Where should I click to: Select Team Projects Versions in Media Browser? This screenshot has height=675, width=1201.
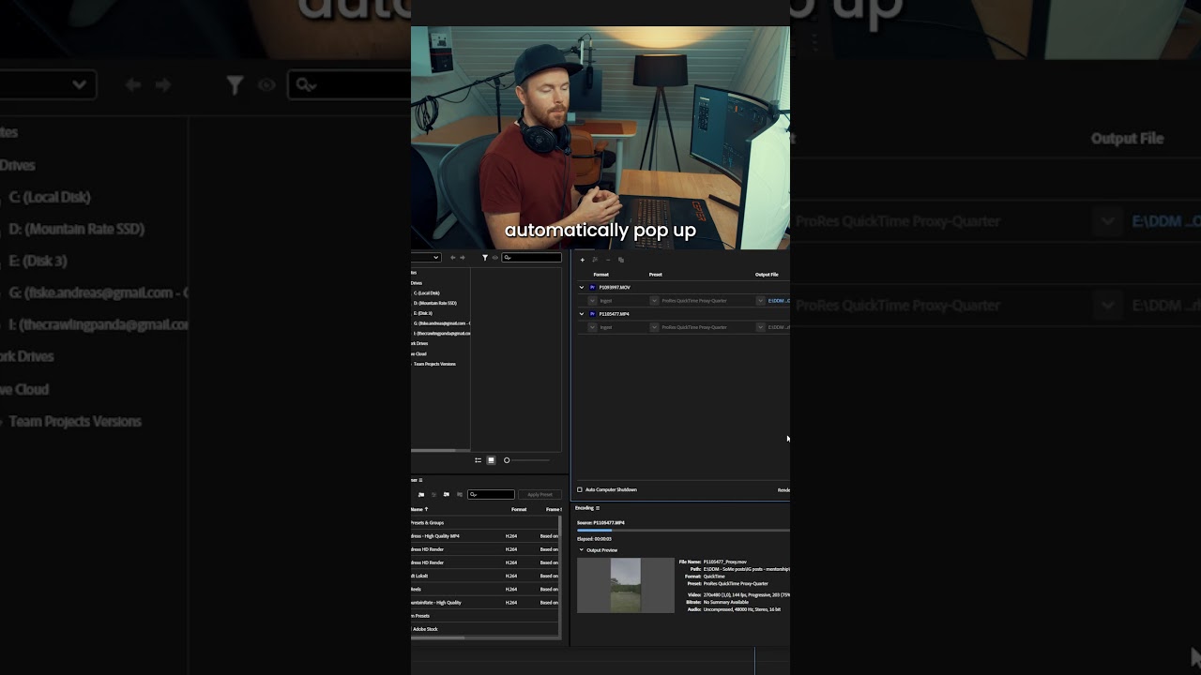pyautogui.click(x=434, y=364)
